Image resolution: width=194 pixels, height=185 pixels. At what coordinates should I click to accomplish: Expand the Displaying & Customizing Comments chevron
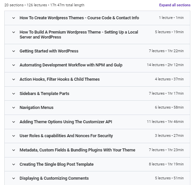point(14,178)
